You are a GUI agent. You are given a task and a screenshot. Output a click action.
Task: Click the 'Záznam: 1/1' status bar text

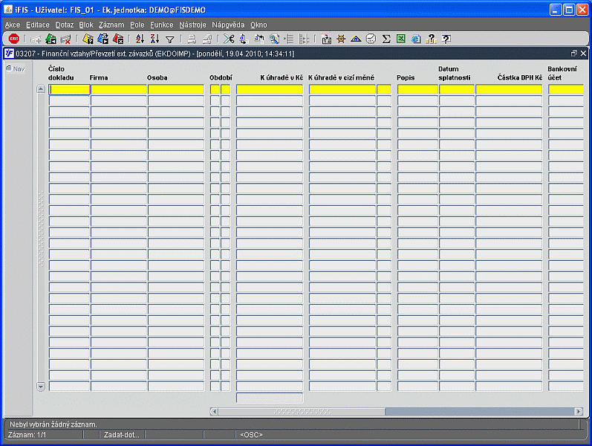pyautogui.click(x=27, y=435)
